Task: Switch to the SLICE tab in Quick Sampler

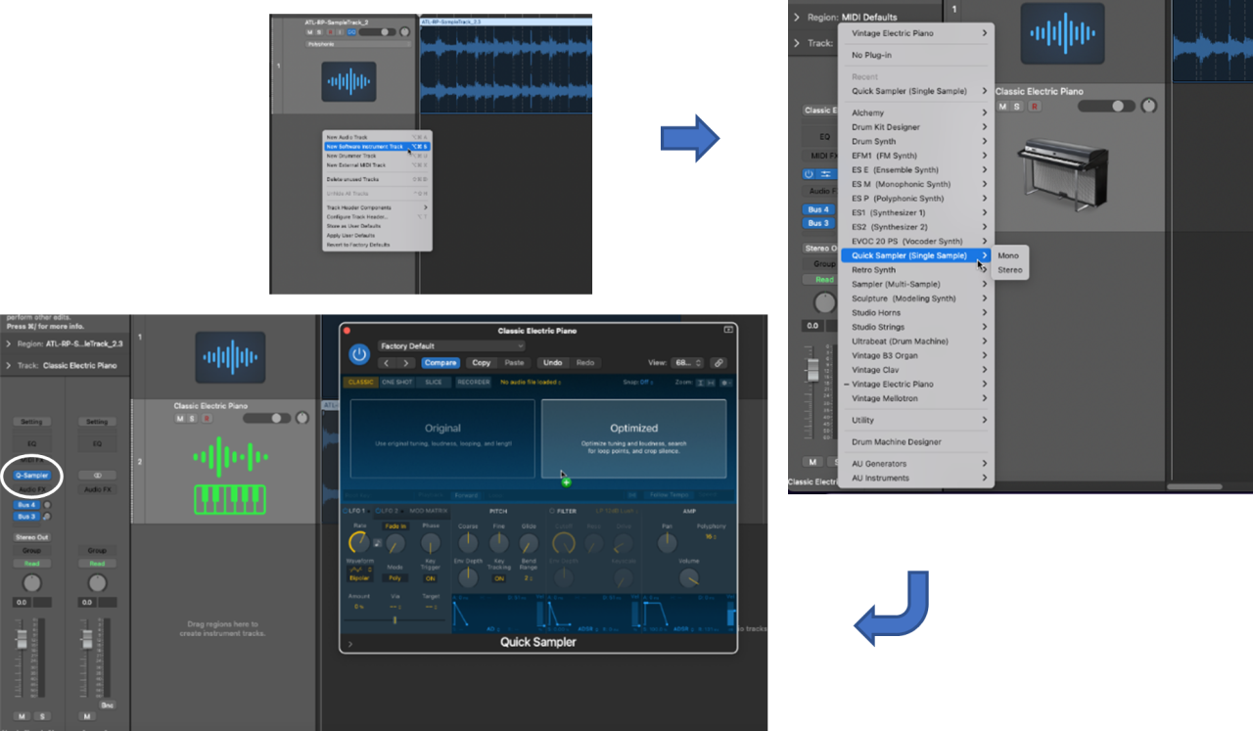Action: tap(434, 383)
